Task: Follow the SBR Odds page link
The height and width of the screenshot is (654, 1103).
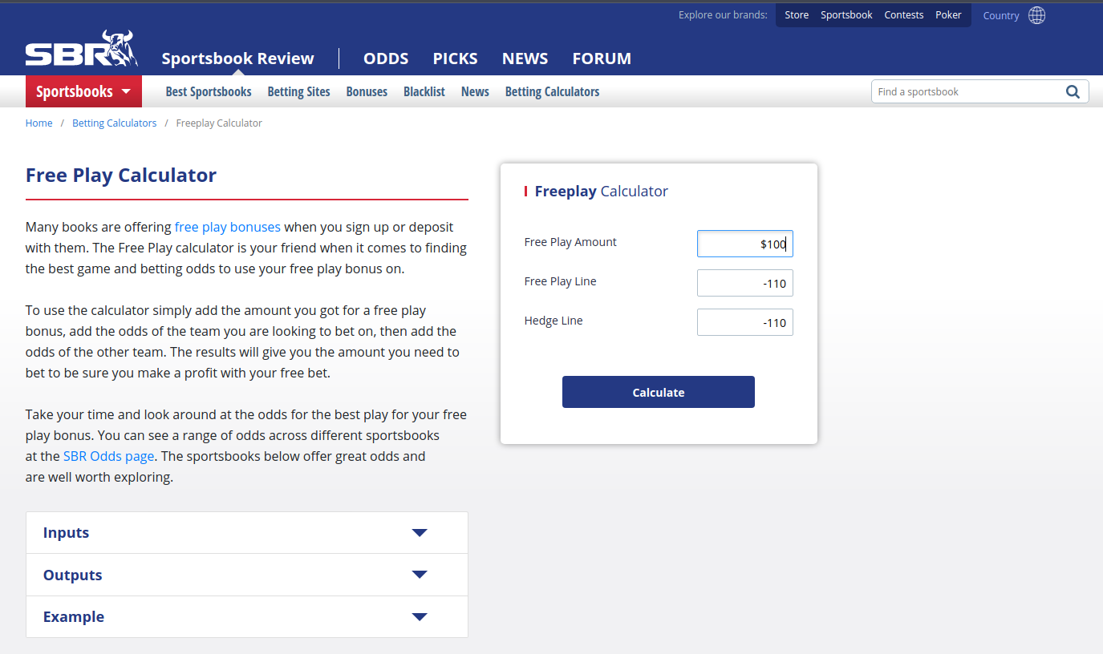Action: point(108,456)
